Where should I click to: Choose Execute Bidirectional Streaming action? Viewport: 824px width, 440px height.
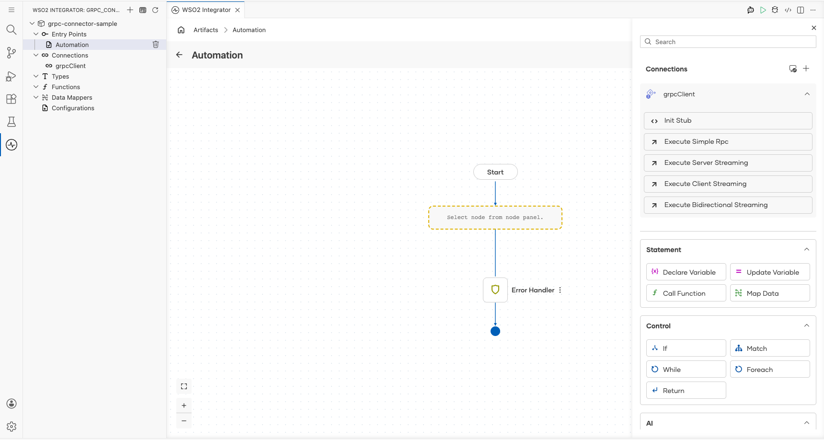pos(728,205)
